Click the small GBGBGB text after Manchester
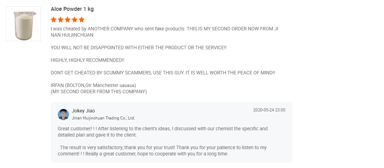Screen dimensions: 384x168 pyautogui.click(x=127, y=86)
